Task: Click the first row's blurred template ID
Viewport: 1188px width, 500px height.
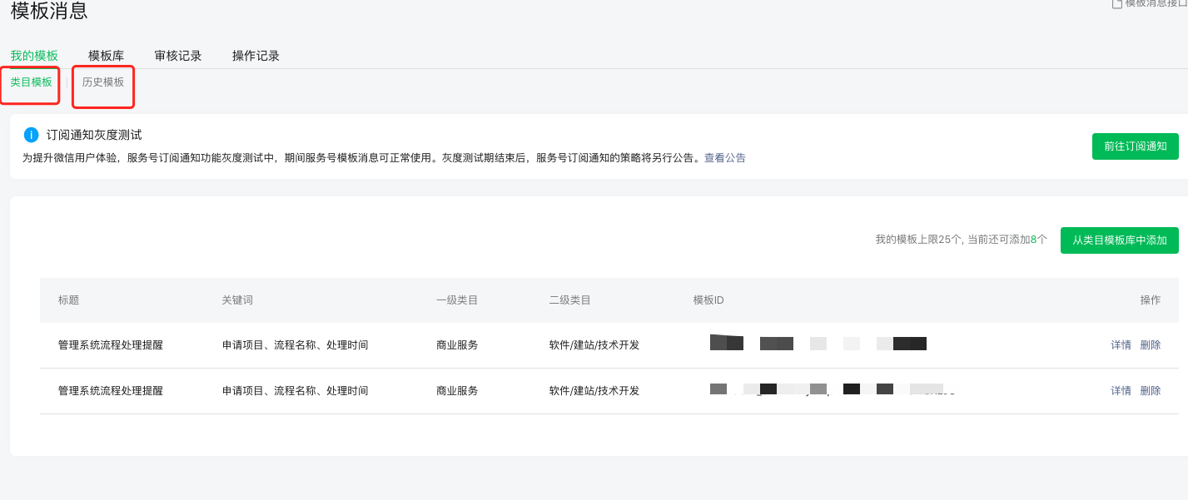Action: tap(818, 343)
